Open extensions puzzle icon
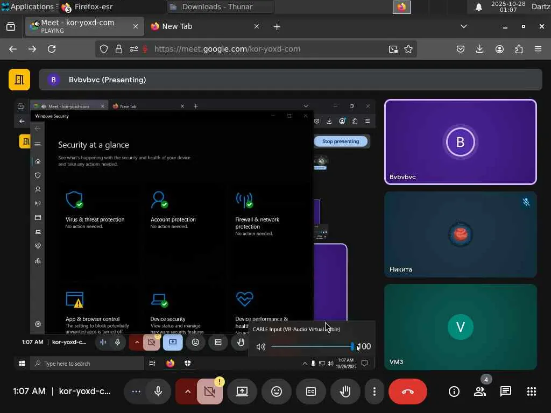This screenshot has width=551, height=413. [519, 49]
